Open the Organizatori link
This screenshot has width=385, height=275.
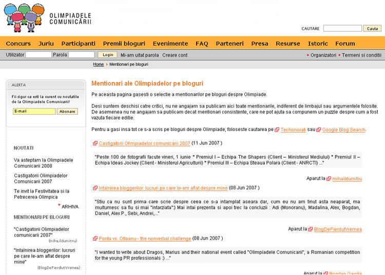323,55
